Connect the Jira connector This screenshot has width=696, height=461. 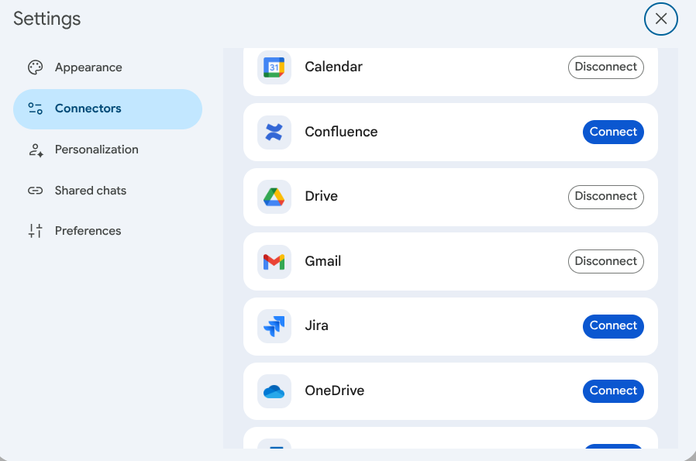(x=613, y=326)
